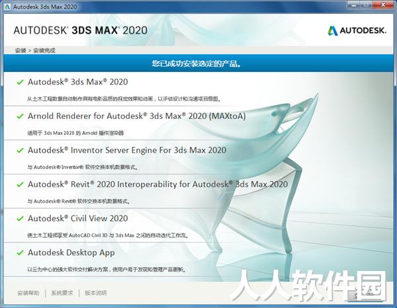
Task: Open the 版本说明 link
Action: (96, 293)
